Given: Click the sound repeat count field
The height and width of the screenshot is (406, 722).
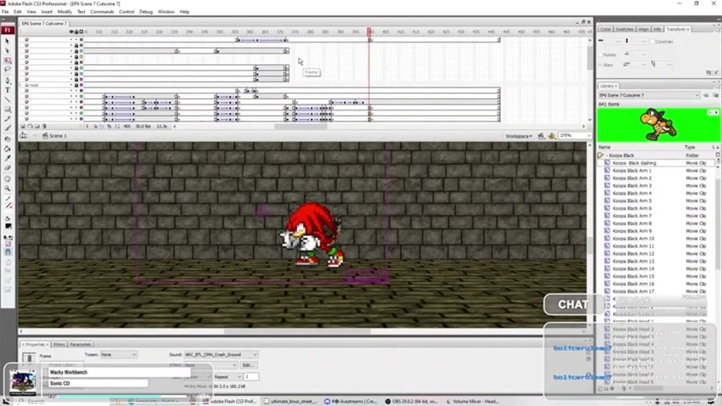Looking at the screenshot, I should click(251, 377).
